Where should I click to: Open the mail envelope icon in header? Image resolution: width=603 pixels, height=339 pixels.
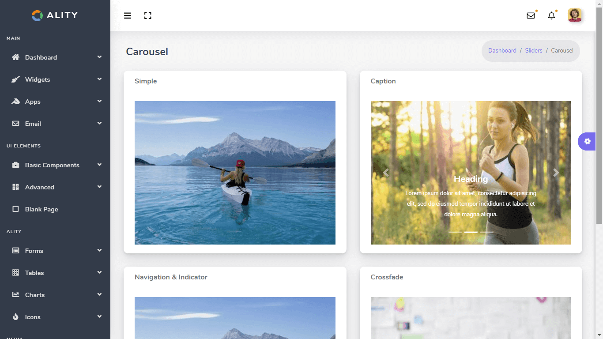coord(531,16)
